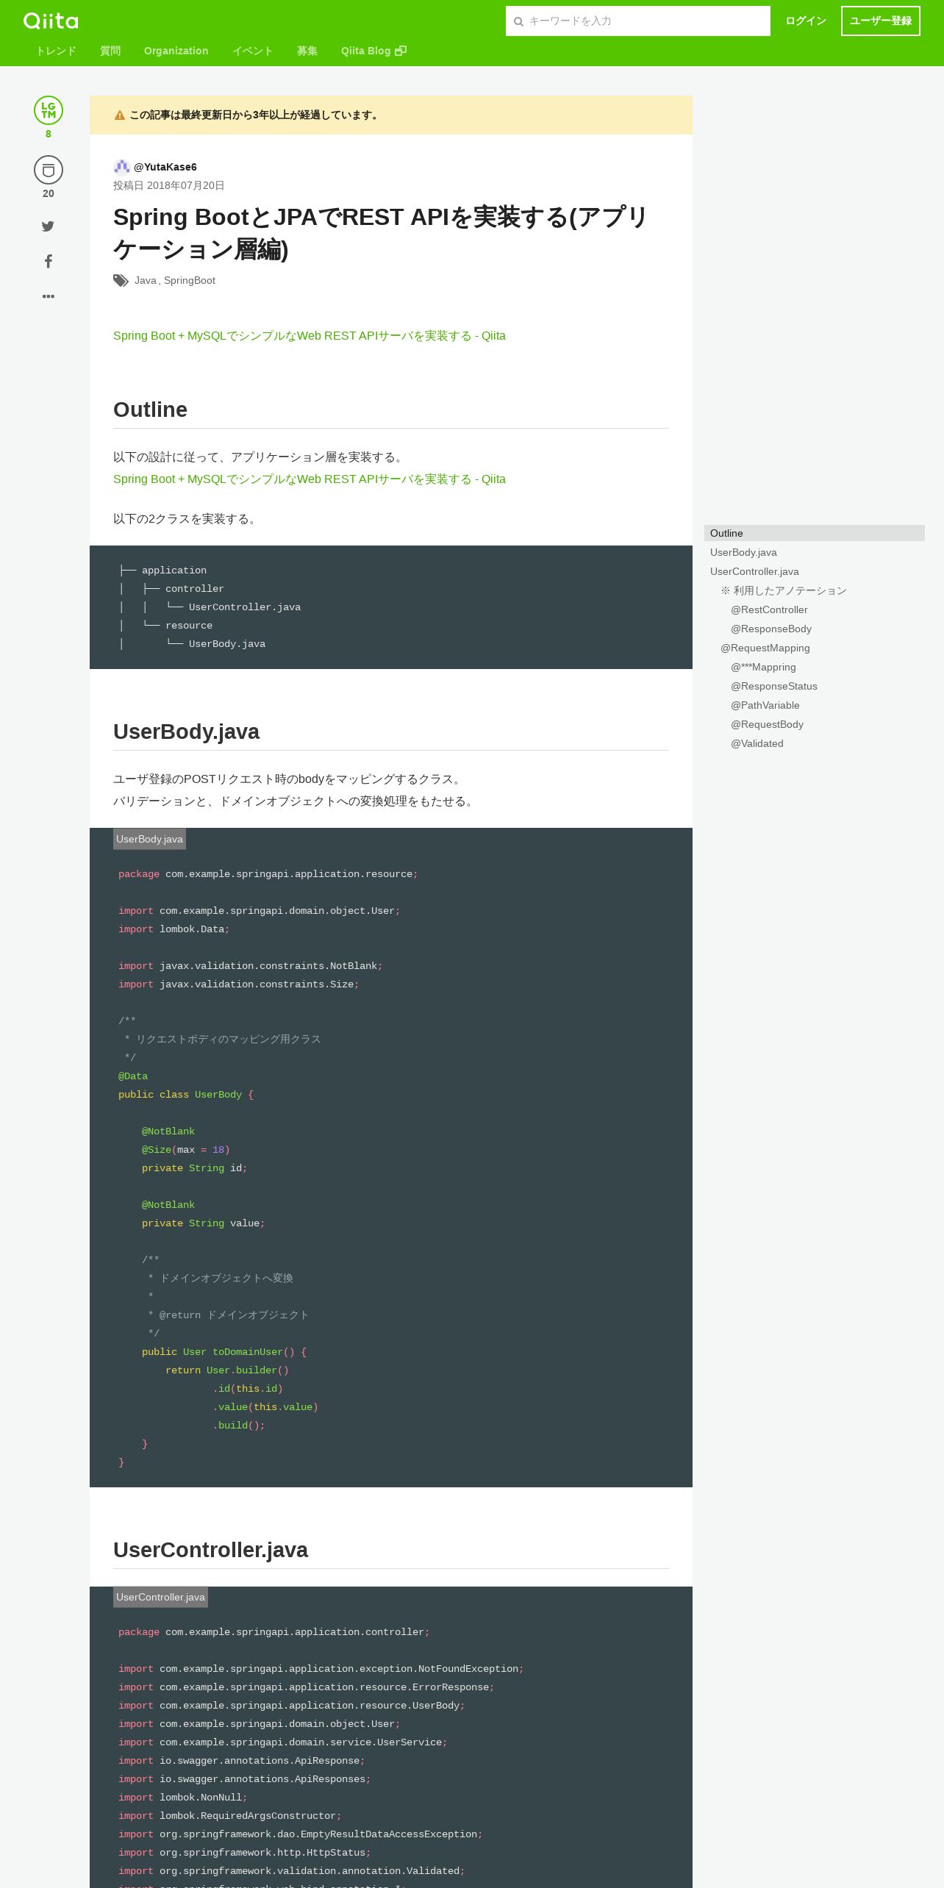This screenshot has width=944, height=1888.
Task: Click the LGTM count 8
Action: click(x=49, y=134)
